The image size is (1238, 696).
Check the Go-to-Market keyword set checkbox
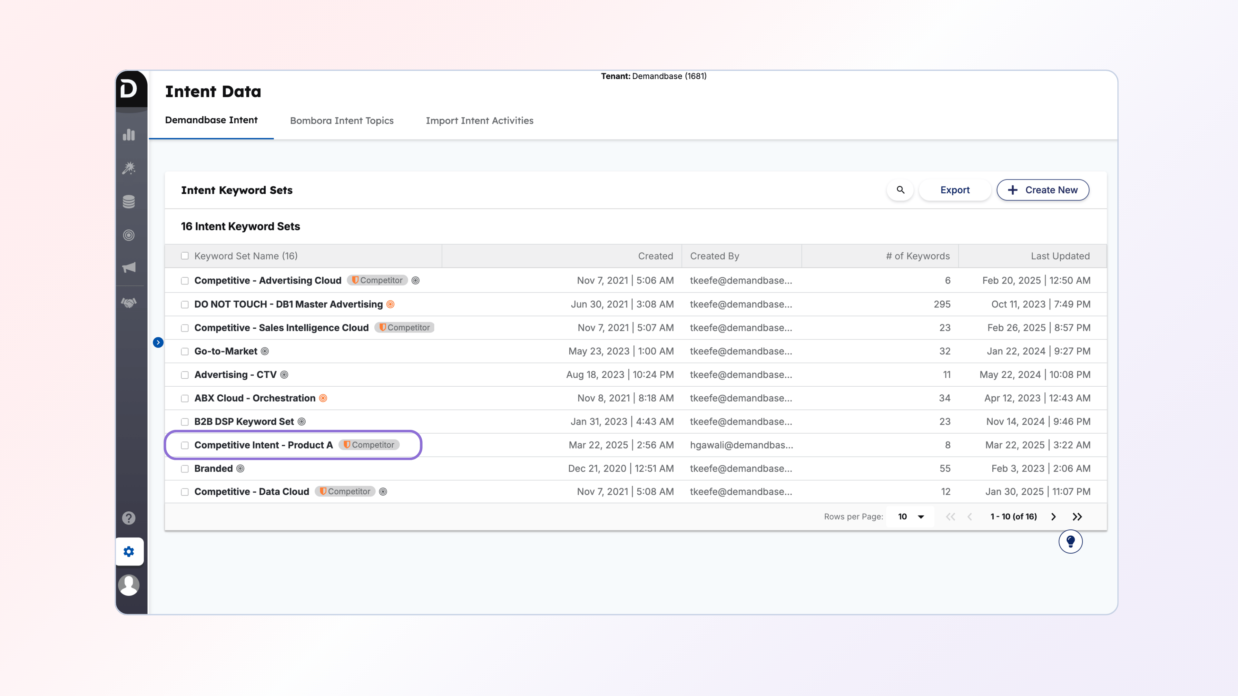click(184, 352)
